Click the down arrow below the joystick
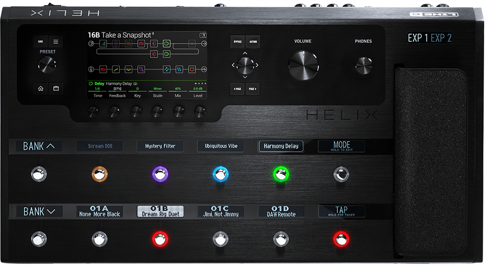This screenshot has width=486, height=265. pos(245,77)
